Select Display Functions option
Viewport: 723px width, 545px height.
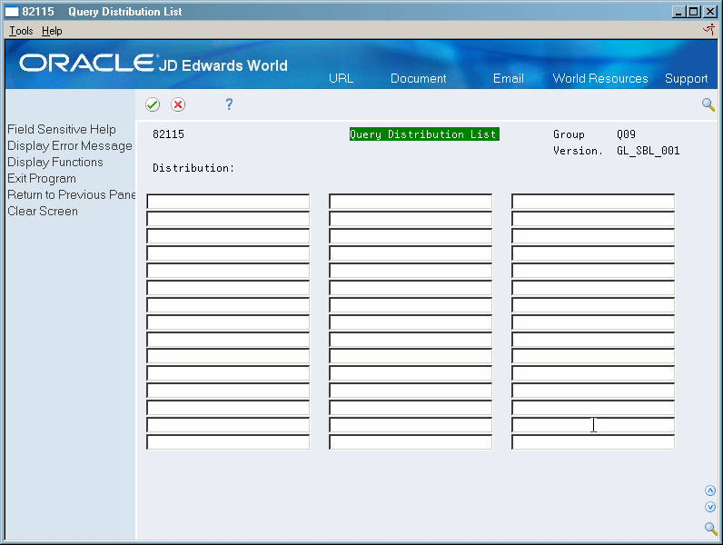coord(55,163)
